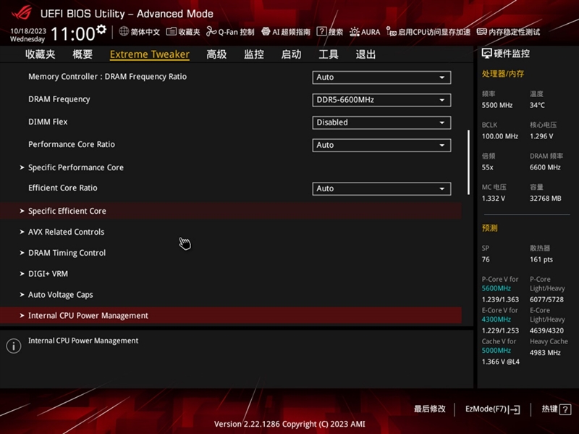Click the info icon in help area
Screen dimensions: 579x434
14,346
